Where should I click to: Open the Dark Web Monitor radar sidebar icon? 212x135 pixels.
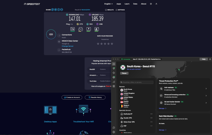[114, 77]
